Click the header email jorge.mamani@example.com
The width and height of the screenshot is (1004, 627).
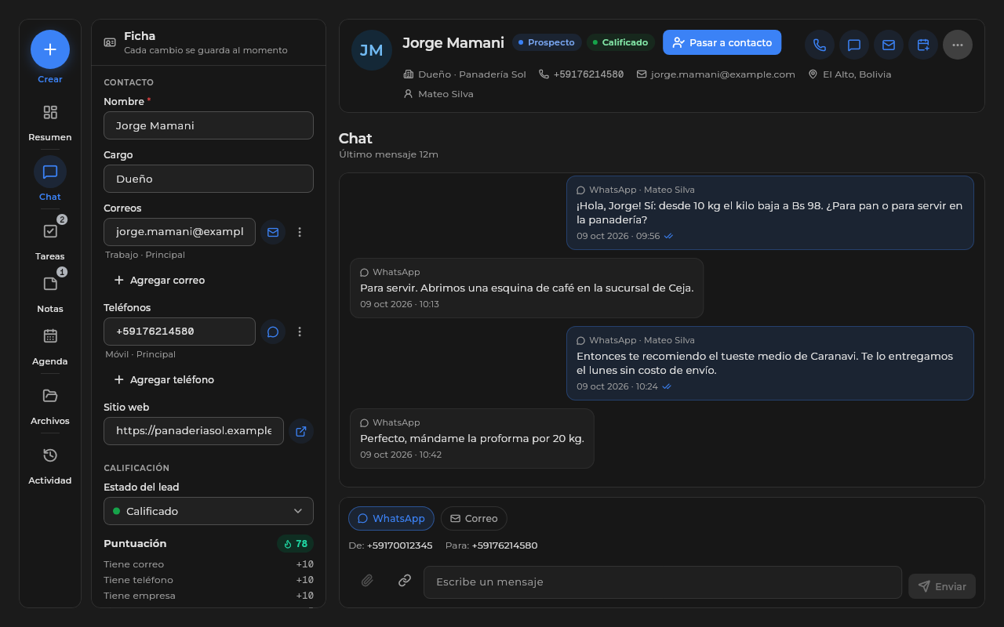[723, 74]
